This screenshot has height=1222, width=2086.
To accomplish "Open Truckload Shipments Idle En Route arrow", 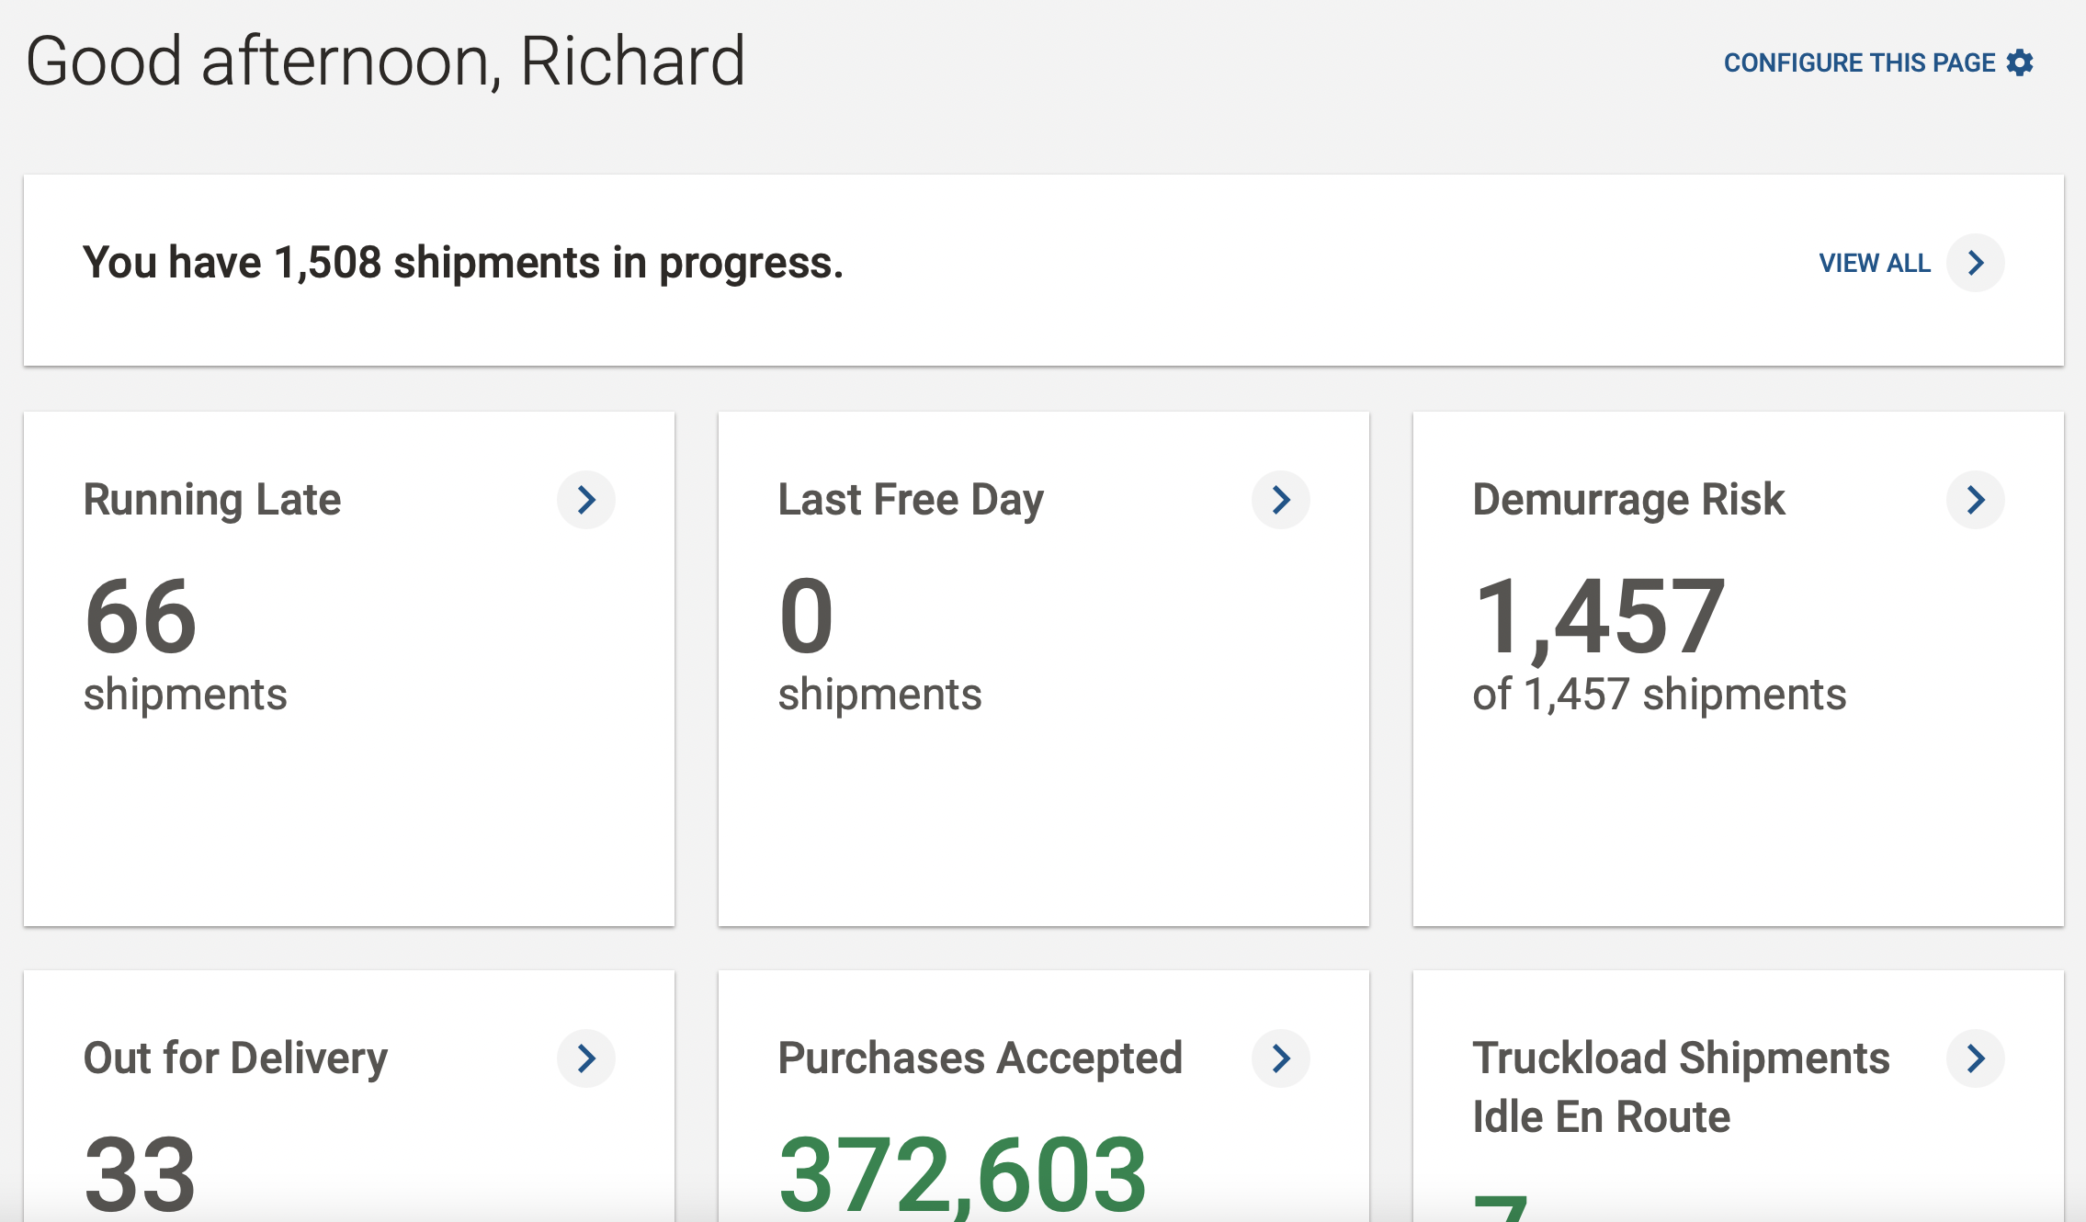I will tap(1976, 1058).
